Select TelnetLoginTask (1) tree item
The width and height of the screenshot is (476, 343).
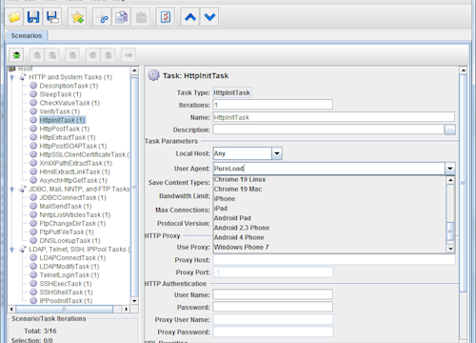(69, 275)
